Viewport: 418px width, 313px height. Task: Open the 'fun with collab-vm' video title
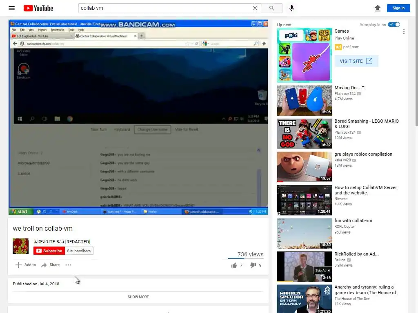pos(353,220)
